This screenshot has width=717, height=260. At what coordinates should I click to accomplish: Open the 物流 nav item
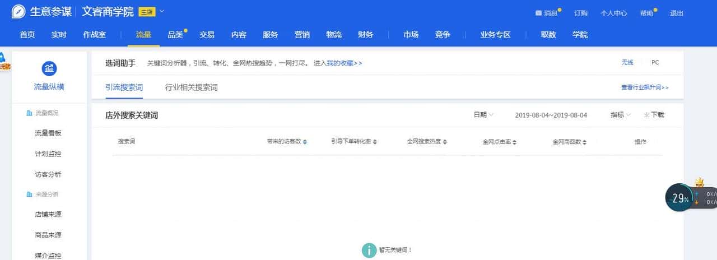tap(334, 35)
